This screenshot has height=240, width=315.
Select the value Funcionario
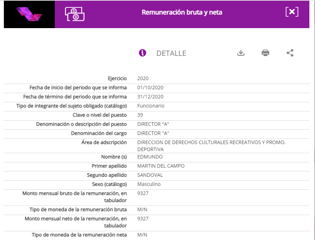tap(151, 106)
